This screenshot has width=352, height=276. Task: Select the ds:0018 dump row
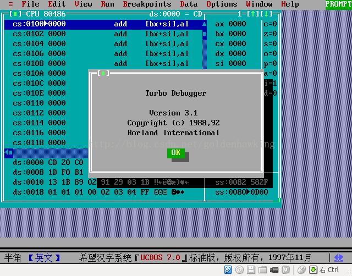click(99, 192)
